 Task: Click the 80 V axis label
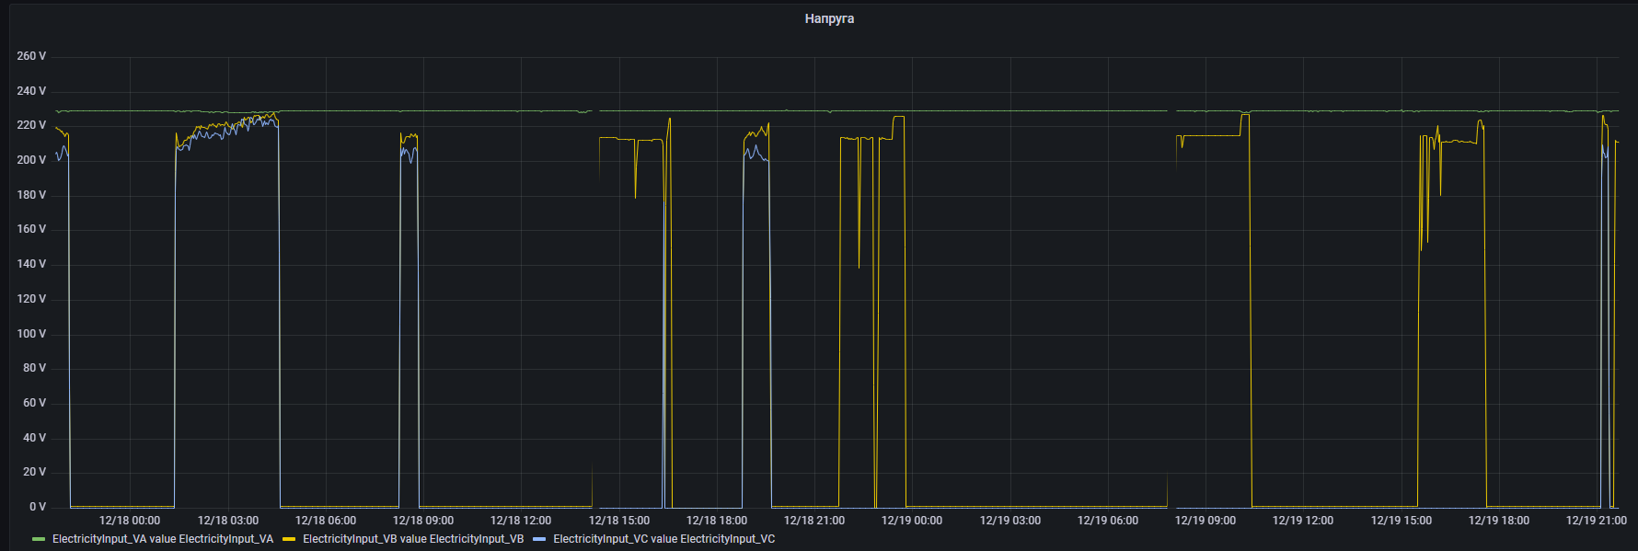pos(34,368)
